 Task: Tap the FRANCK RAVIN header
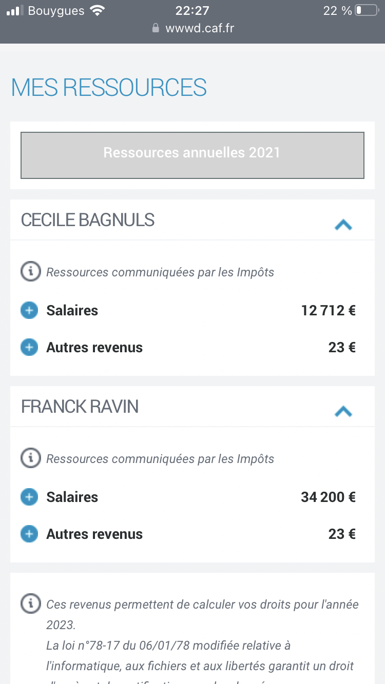[x=80, y=407]
